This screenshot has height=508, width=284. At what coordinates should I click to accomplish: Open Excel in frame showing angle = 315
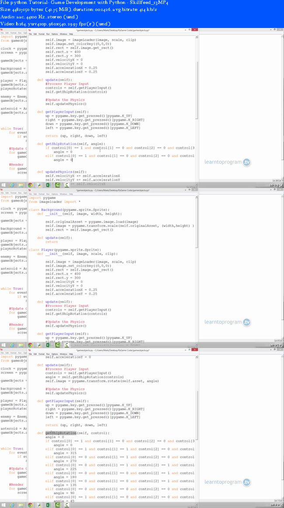[x=48, y=505]
